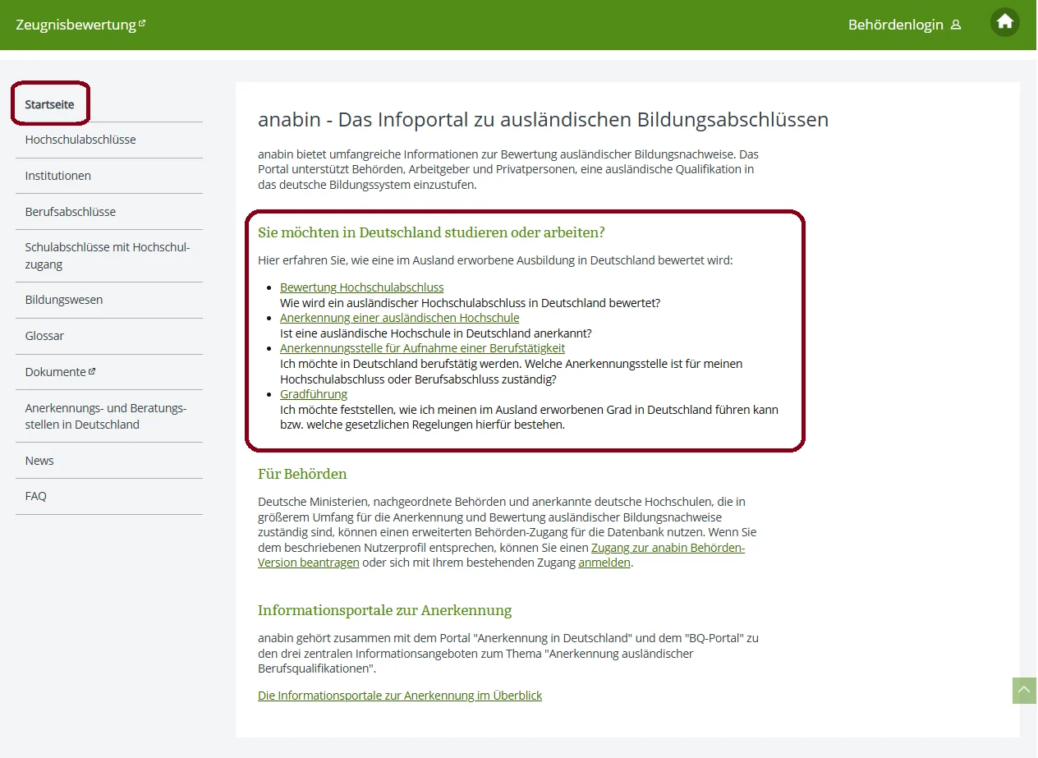The width and height of the screenshot is (1038, 758).
Task: Follow the Bewertung Hochschulabschluss link
Action: pos(362,287)
